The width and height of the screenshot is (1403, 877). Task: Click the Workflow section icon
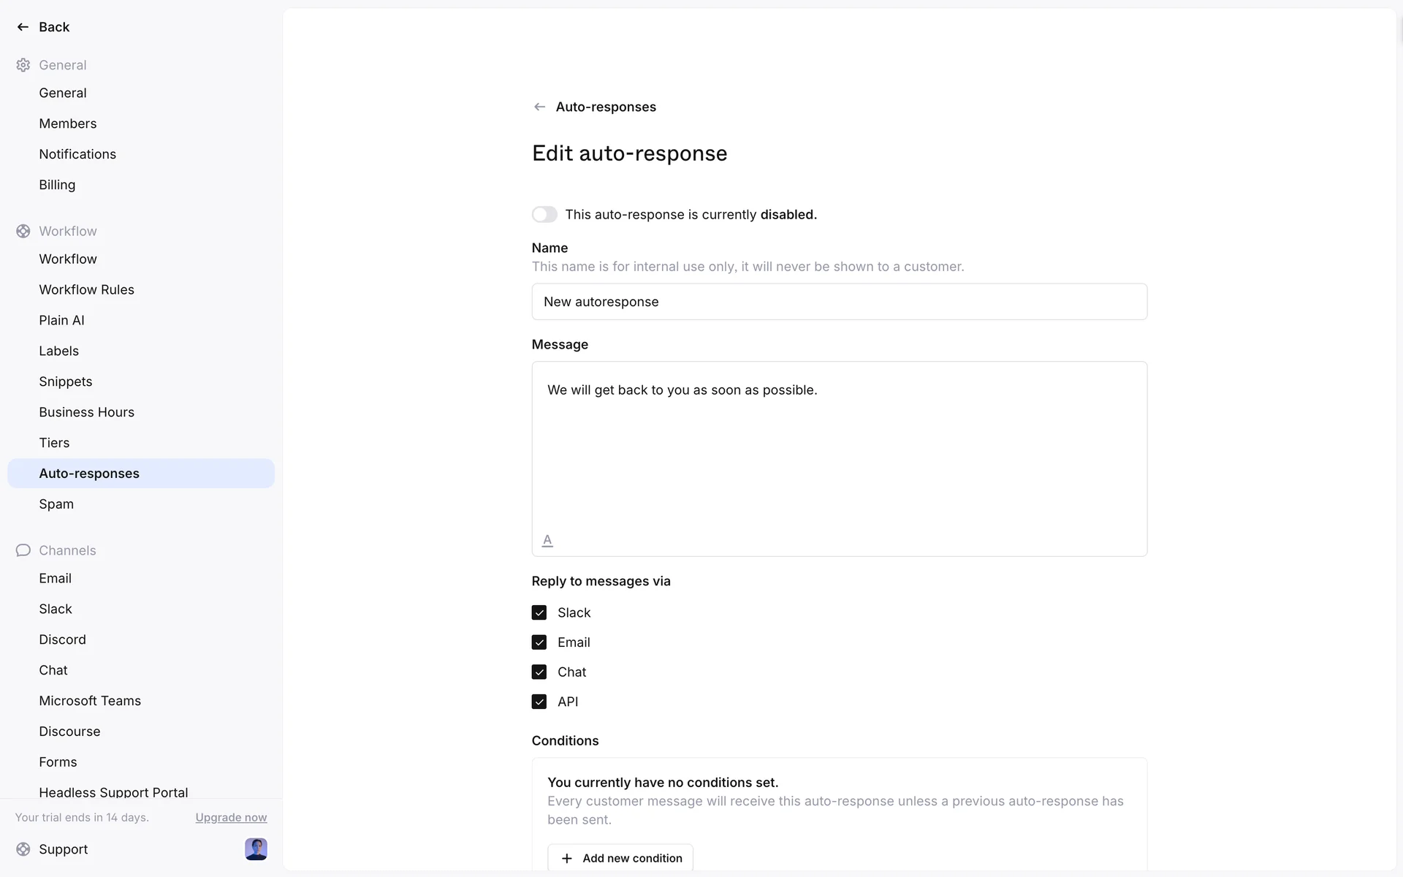[23, 231]
